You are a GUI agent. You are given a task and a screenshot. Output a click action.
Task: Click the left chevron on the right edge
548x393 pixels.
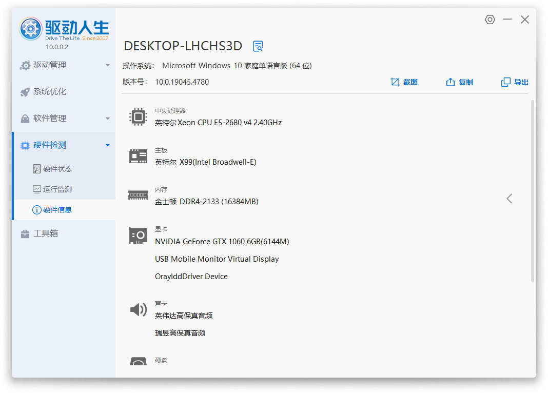(x=510, y=199)
